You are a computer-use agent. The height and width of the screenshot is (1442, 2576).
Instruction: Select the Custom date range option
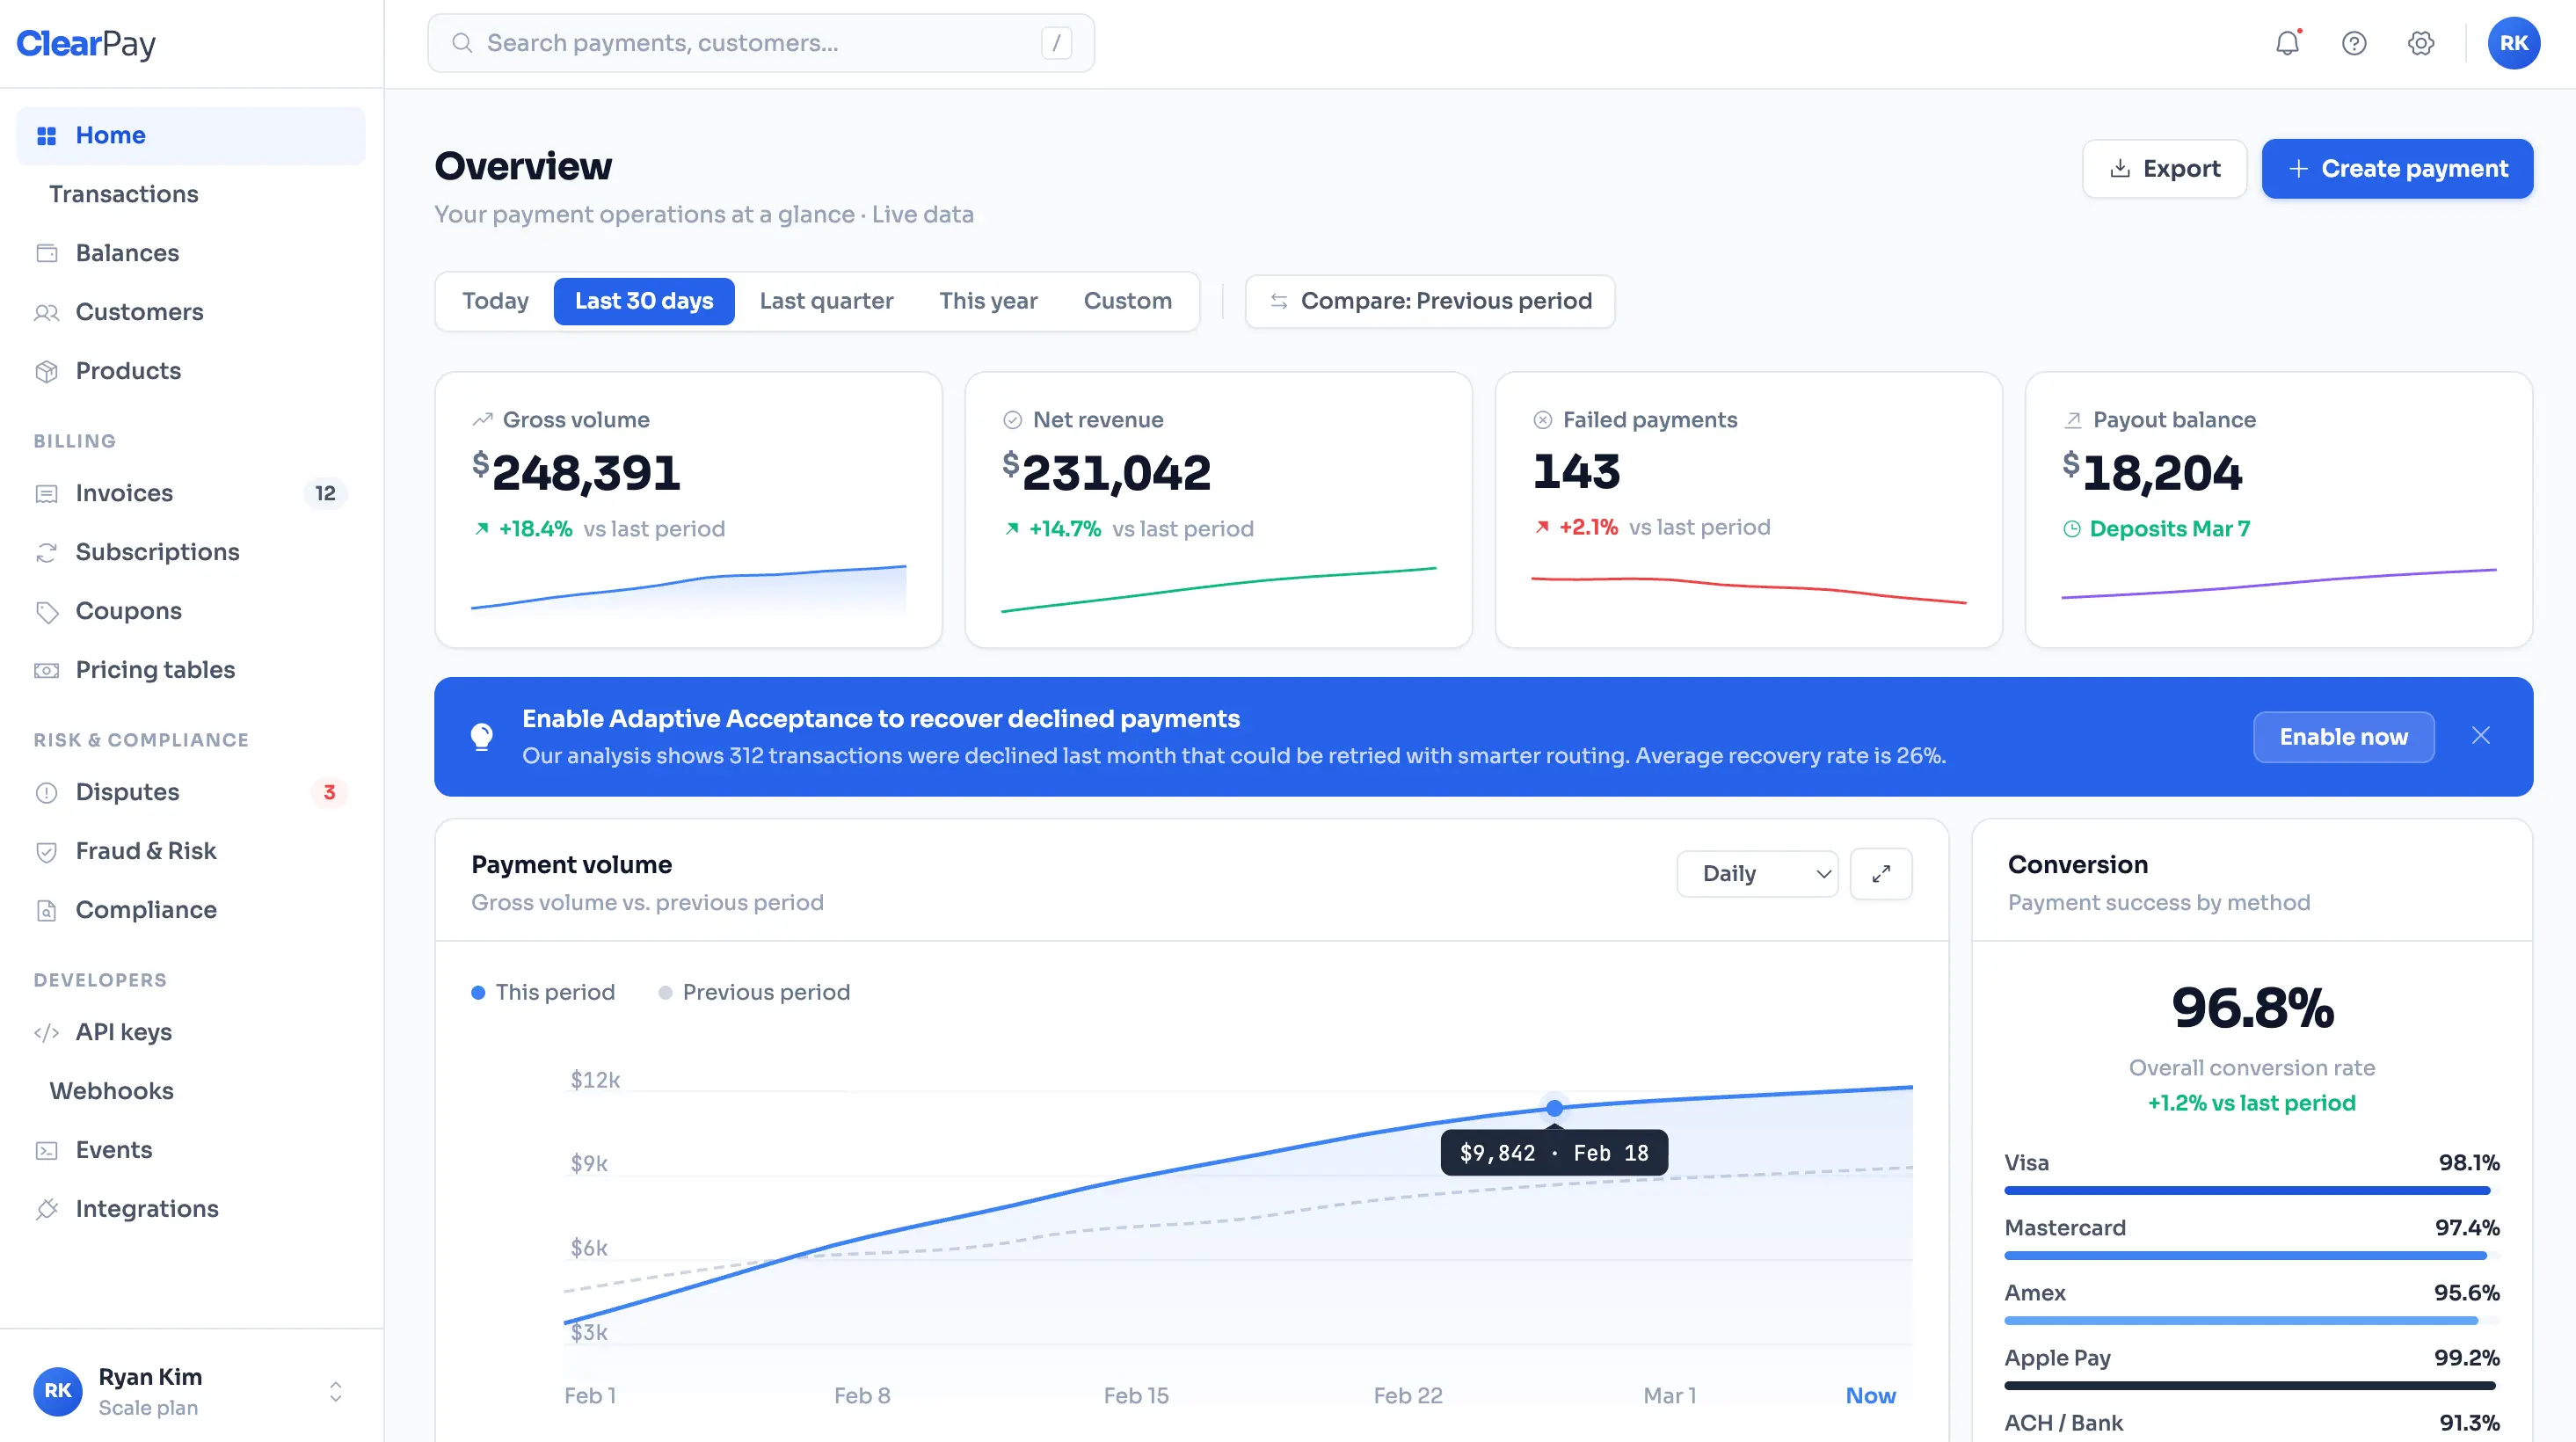click(x=1127, y=301)
